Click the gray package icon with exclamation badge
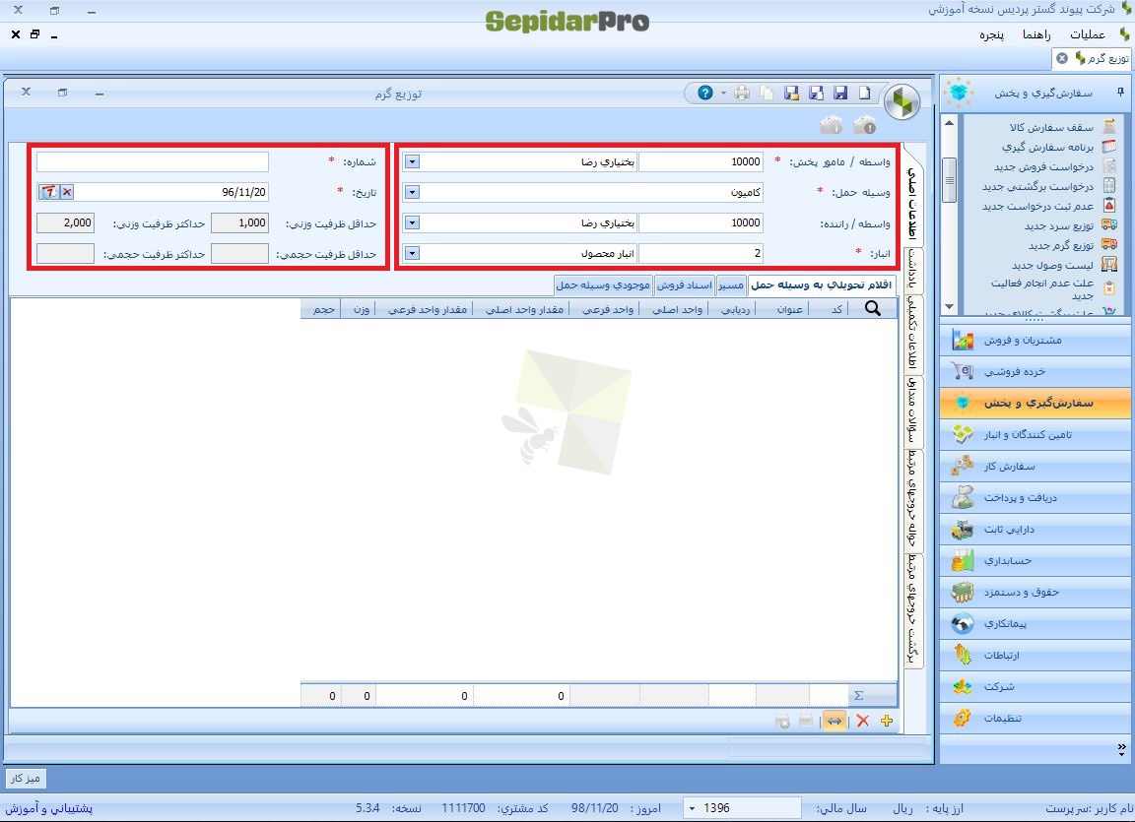The width and height of the screenshot is (1135, 822). [864, 125]
